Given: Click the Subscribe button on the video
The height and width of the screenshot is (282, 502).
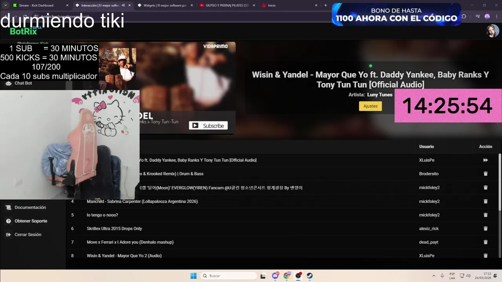Looking at the screenshot, I should 208,126.
